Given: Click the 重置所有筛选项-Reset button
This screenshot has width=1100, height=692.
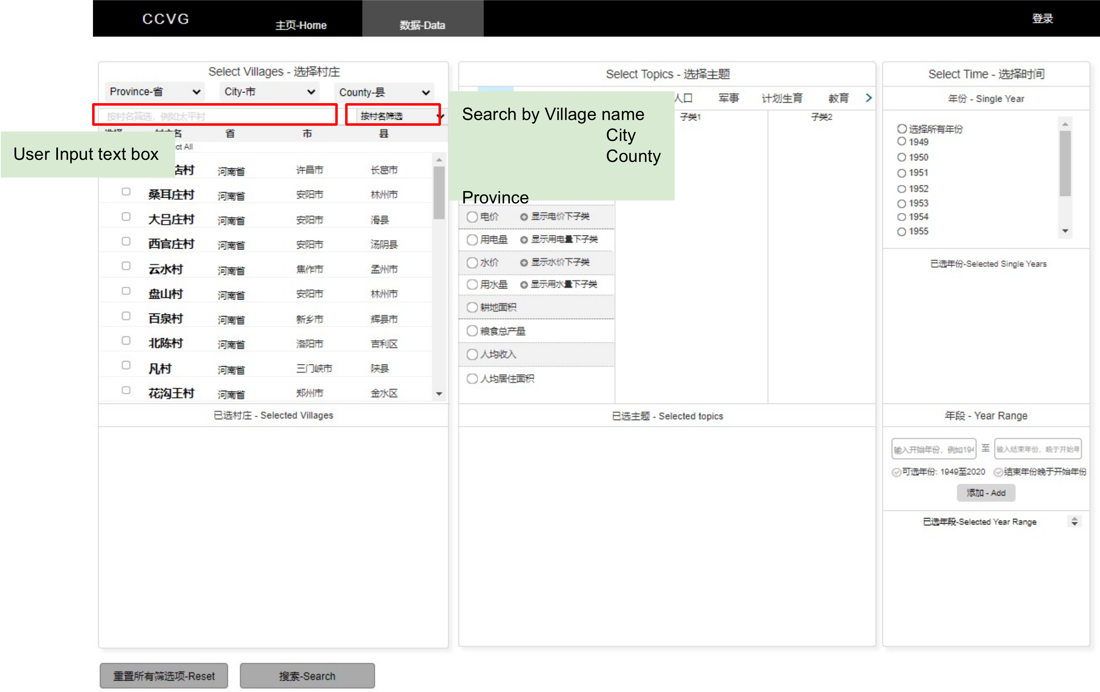Looking at the screenshot, I should click(164, 676).
